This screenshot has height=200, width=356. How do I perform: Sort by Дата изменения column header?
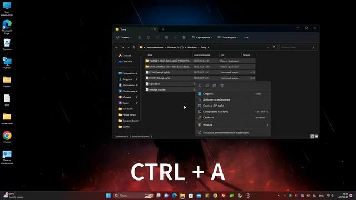[202, 55]
